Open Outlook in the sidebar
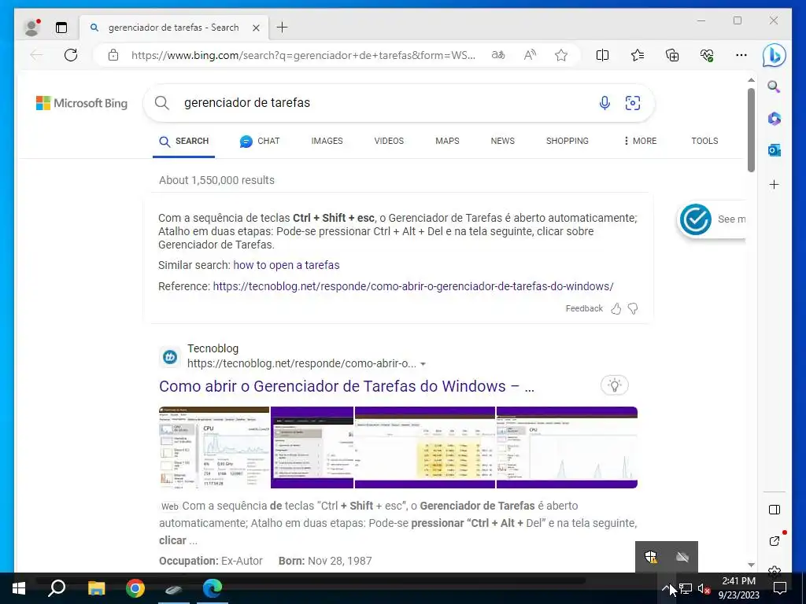This screenshot has width=806, height=604. click(x=775, y=150)
